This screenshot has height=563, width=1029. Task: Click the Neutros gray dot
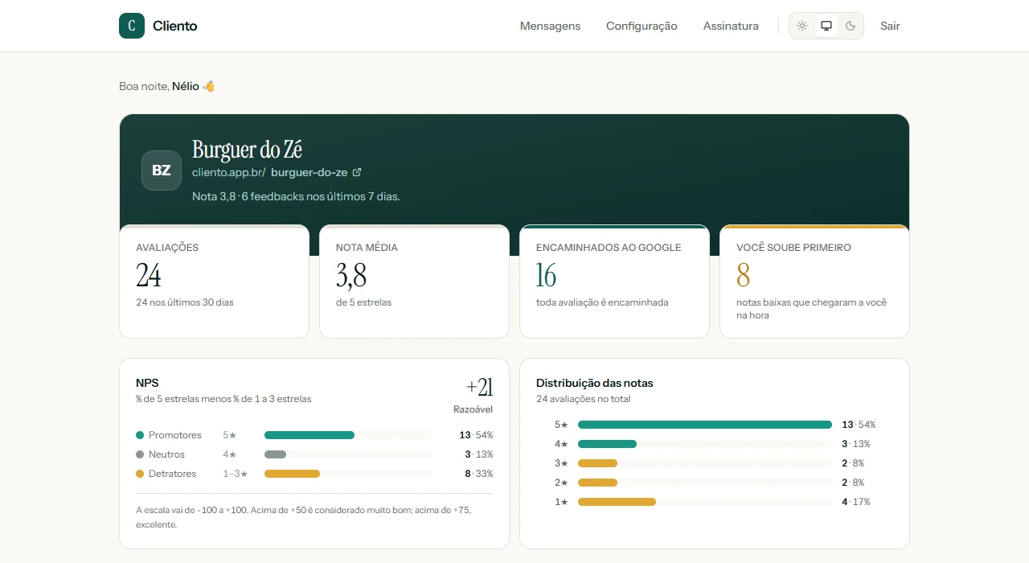pos(140,454)
